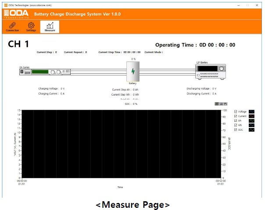
Task: Open the Connection page
Action: [x=12, y=27]
